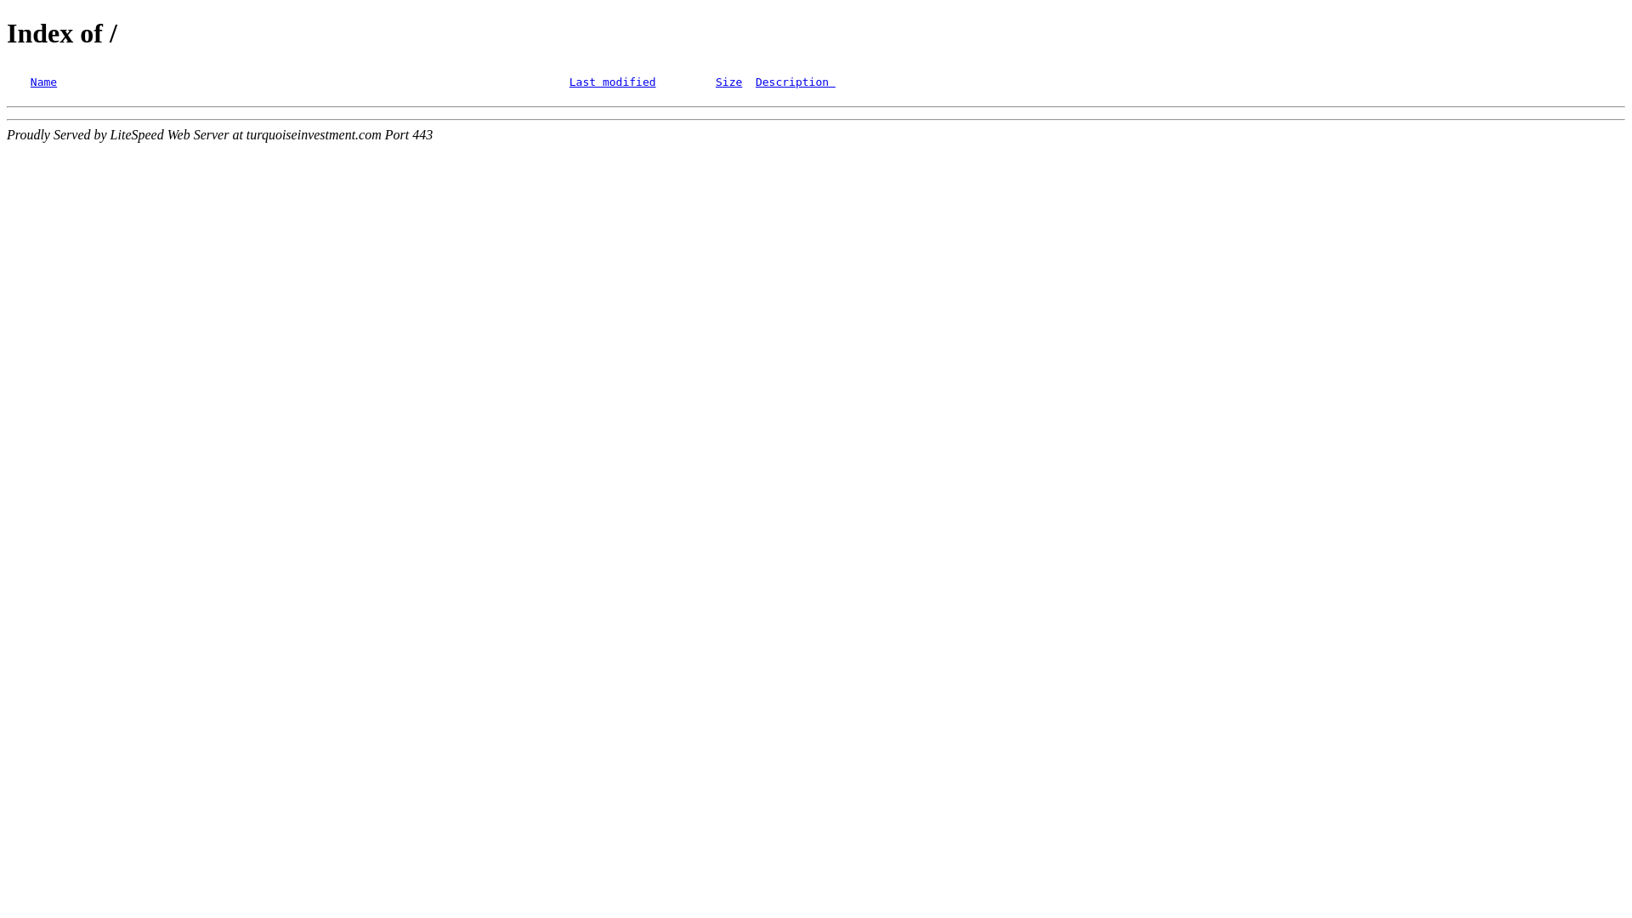Click the word 'by' in the footer line
This screenshot has width=1632, height=918.
100,135
